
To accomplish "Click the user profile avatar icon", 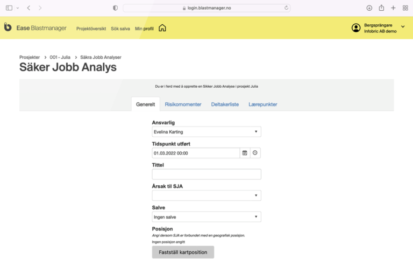I will point(356,27).
